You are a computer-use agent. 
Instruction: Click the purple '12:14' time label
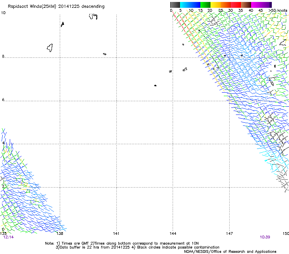point(9,237)
